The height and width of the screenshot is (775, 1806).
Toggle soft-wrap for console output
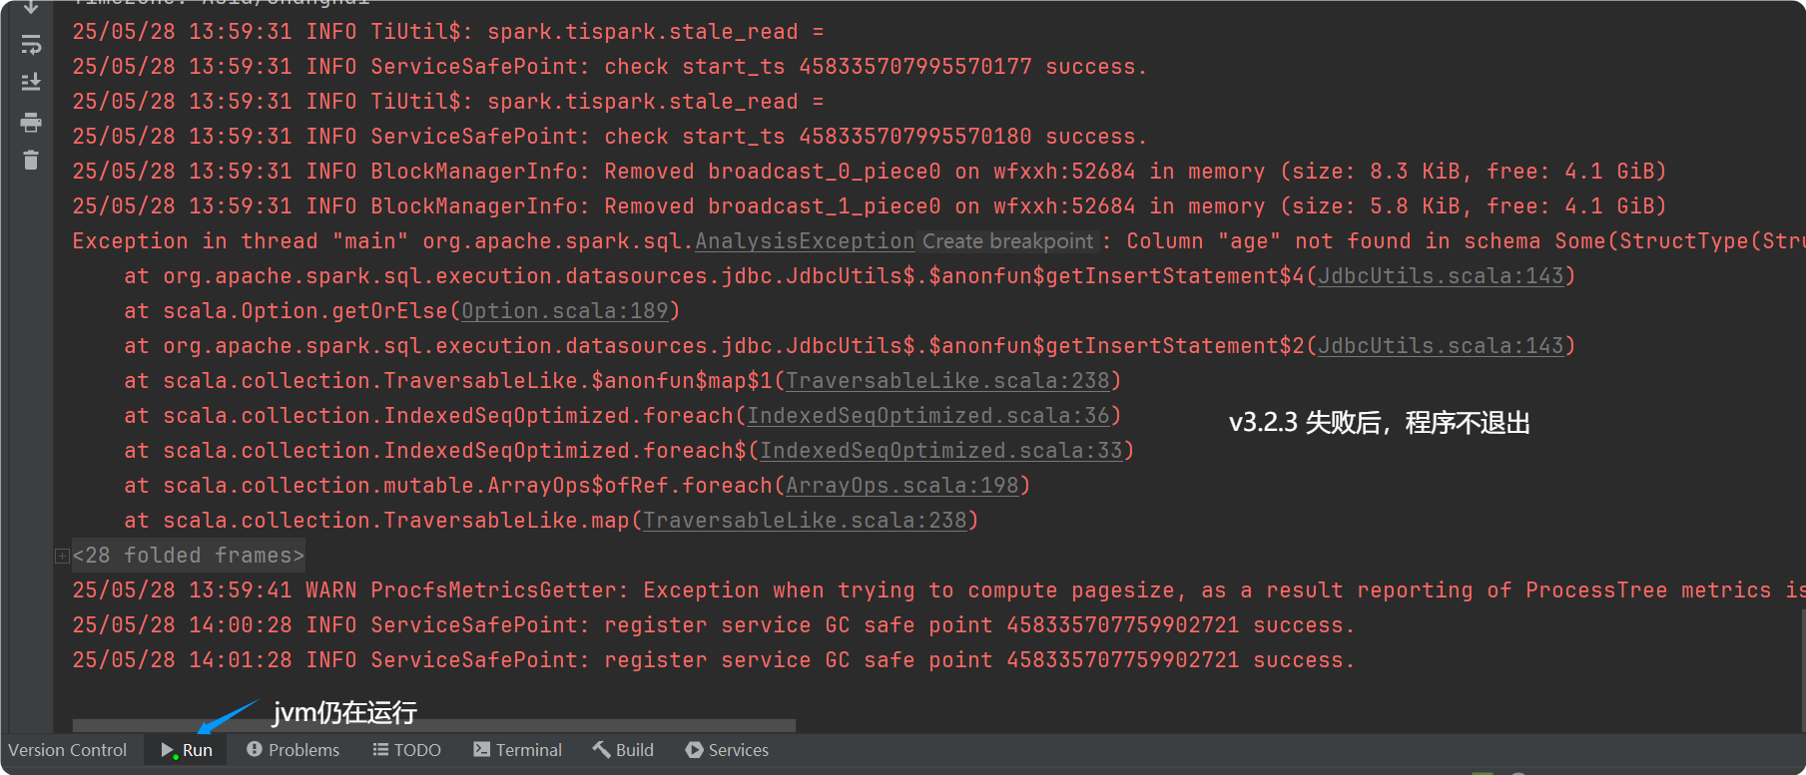pos(31,45)
